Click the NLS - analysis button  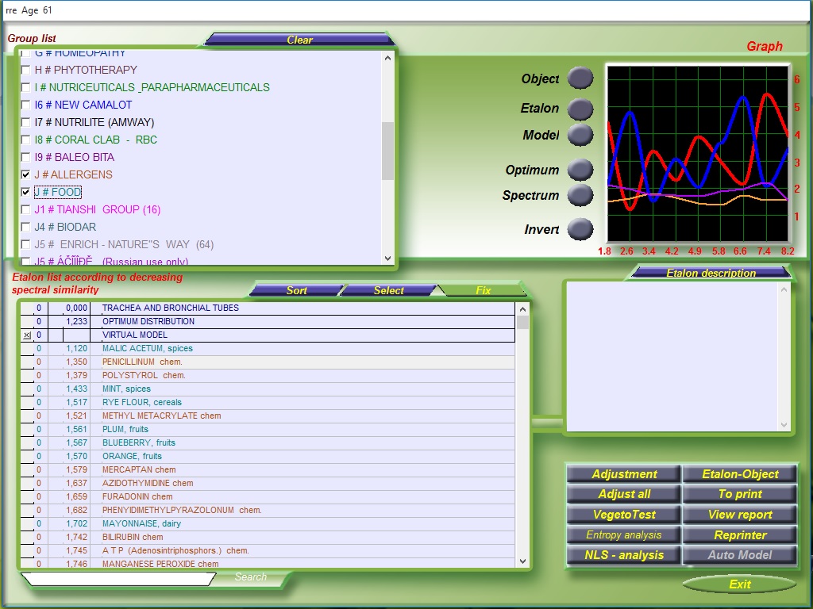[x=623, y=555]
